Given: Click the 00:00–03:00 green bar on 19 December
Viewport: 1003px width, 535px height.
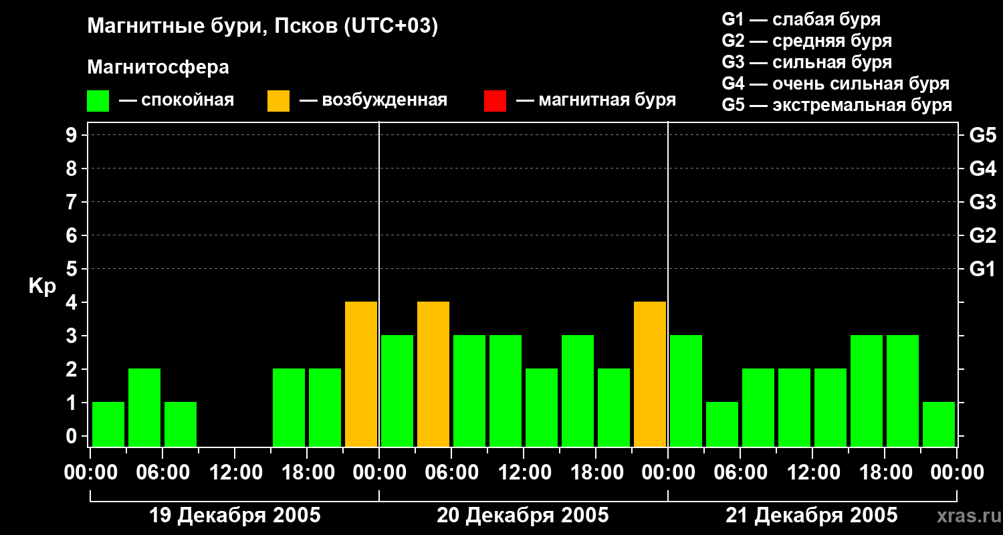Looking at the screenshot, I should tap(108, 424).
